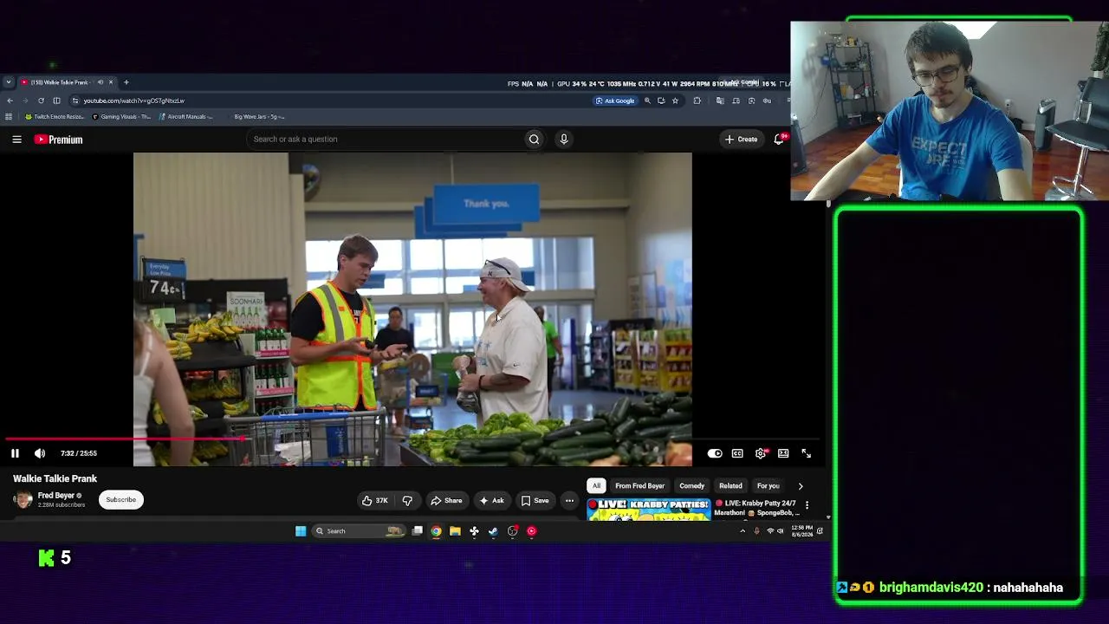The height and width of the screenshot is (624, 1109).
Task: Open the browser extensions puzzle icon
Action: click(x=697, y=101)
